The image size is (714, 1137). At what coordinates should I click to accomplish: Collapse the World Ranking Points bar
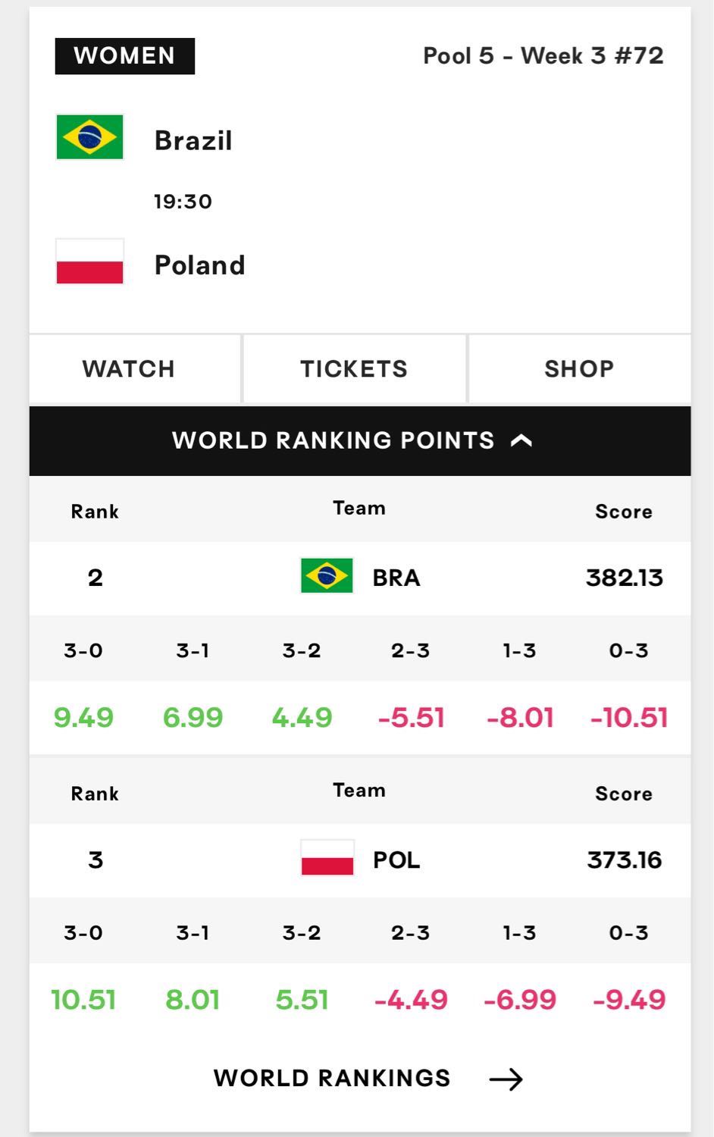[360, 441]
